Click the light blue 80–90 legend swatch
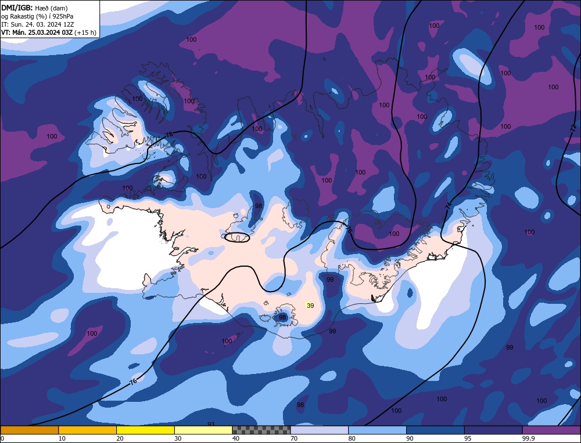Screen dimensions: 581x443 (377, 430)
